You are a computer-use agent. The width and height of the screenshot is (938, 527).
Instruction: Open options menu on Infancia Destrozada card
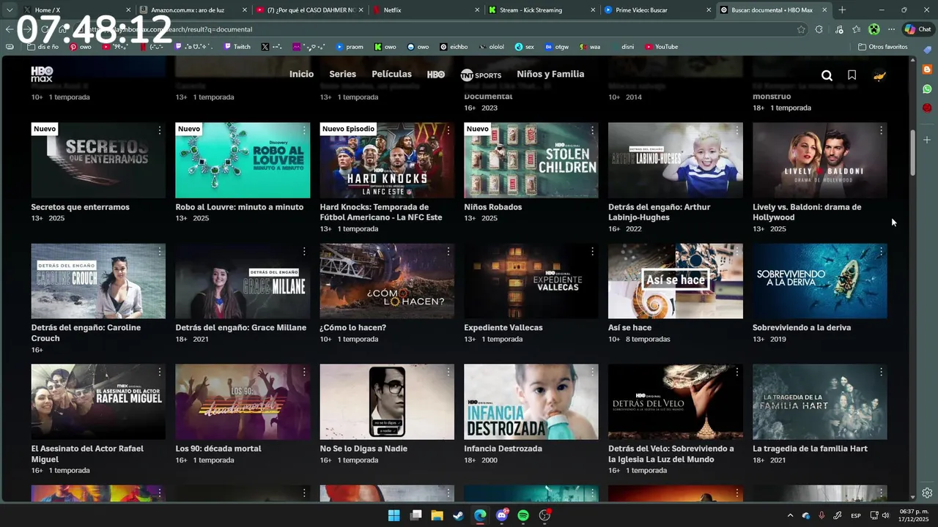click(x=593, y=372)
